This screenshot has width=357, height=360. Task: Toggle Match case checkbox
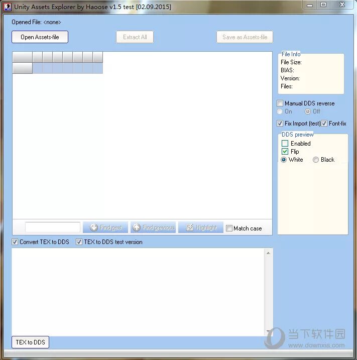tap(229, 228)
